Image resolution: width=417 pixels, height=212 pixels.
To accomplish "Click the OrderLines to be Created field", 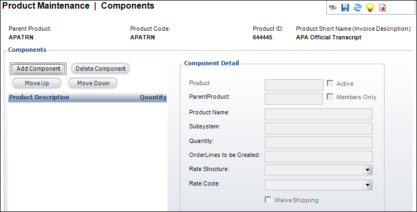I will [319, 156].
